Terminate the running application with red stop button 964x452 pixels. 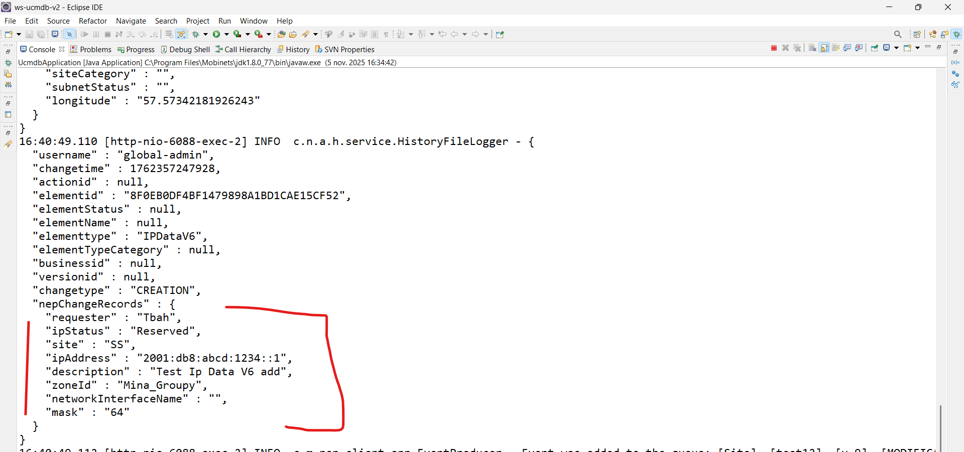pyautogui.click(x=774, y=48)
